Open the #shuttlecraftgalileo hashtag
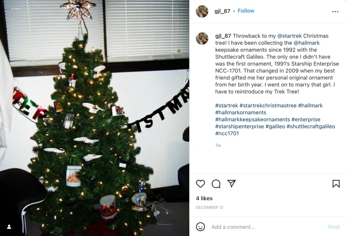346x236 pixels. pyautogui.click(x=311, y=126)
